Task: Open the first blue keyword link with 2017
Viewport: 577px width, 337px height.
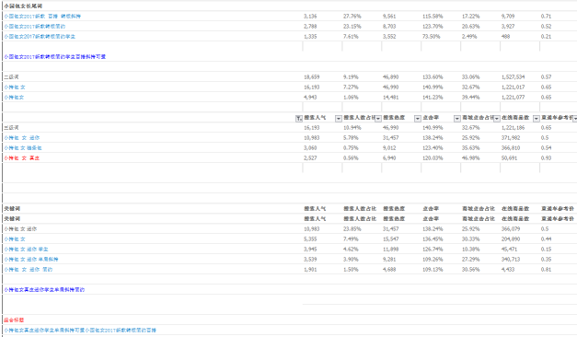Action: tap(42, 17)
